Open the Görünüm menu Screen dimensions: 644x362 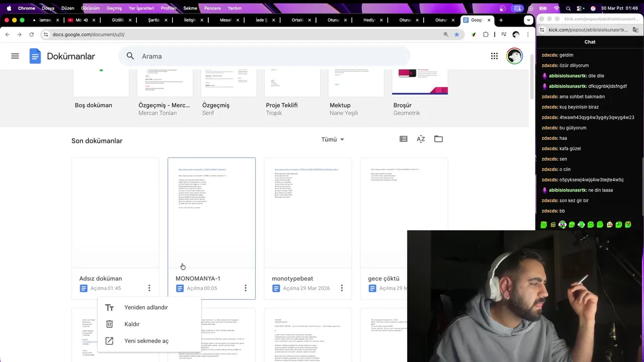(91, 8)
